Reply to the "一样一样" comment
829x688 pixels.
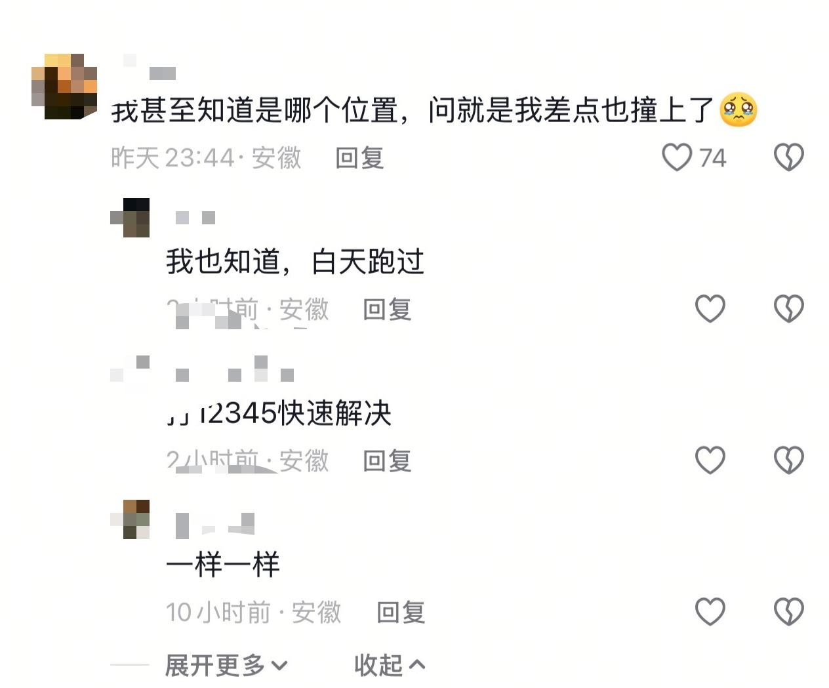pyautogui.click(x=401, y=612)
